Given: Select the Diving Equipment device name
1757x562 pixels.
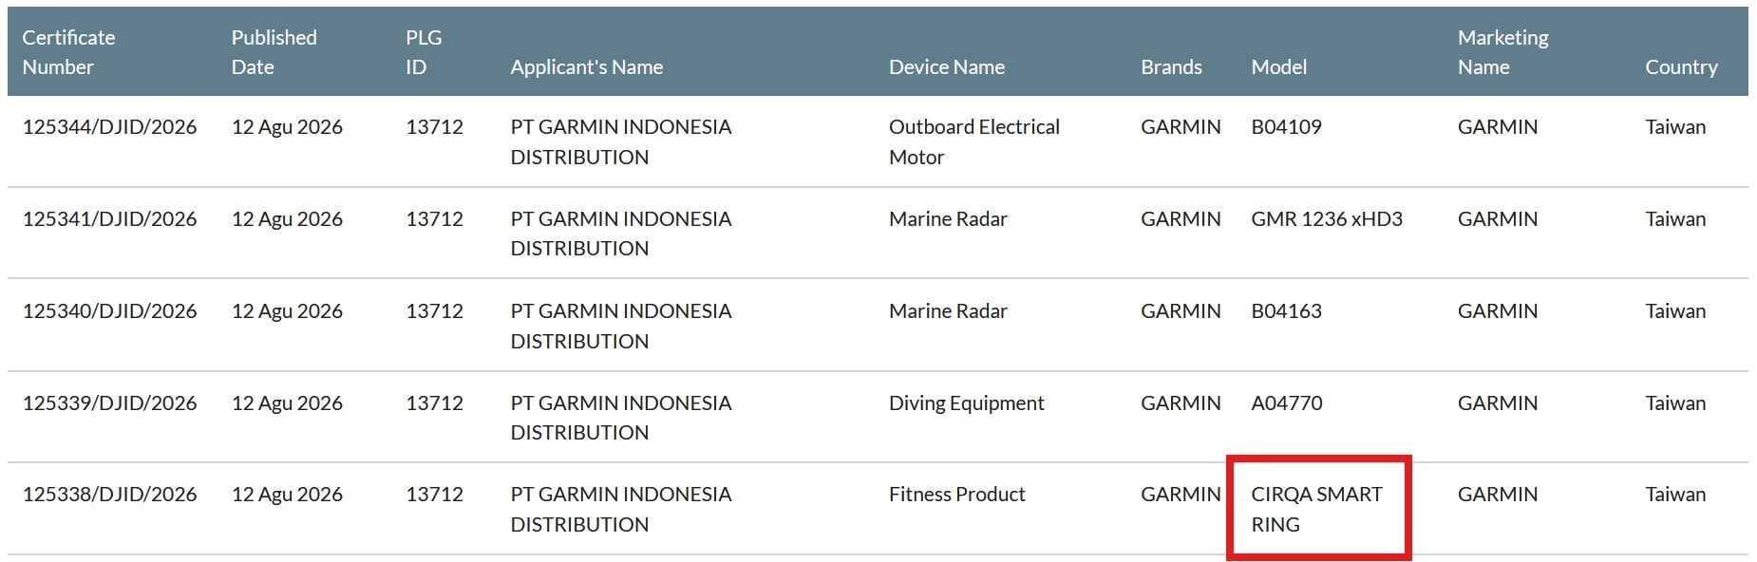Looking at the screenshot, I should pos(966,403).
